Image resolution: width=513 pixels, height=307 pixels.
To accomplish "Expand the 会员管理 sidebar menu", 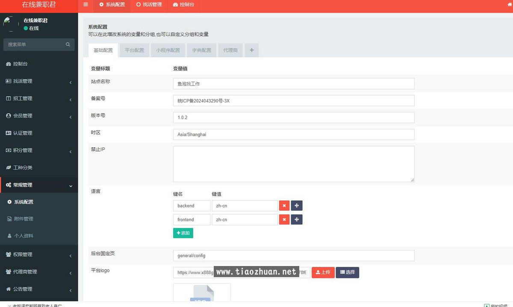I will (38, 116).
